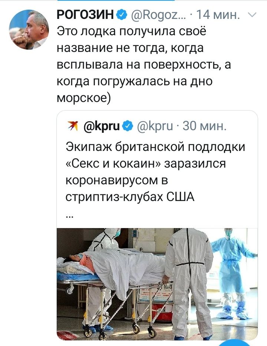Click the 30 мин. timestamp
267x346 pixels.
[x=205, y=126]
